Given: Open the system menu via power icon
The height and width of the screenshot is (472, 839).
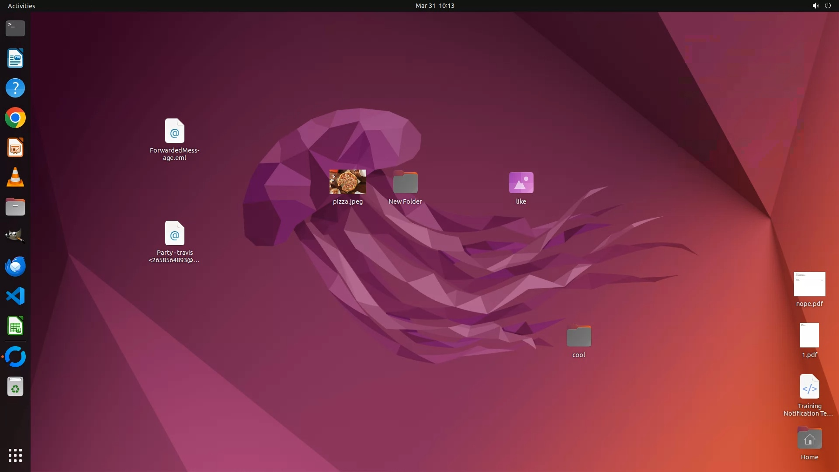Looking at the screenshot, I should tap(828, 6).
